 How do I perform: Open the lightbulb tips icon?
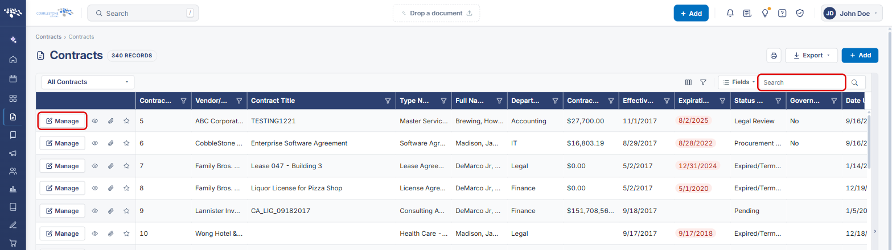click(765, 13)
